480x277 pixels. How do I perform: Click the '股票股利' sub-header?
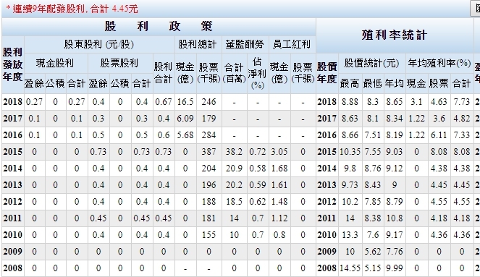point(119,64)
